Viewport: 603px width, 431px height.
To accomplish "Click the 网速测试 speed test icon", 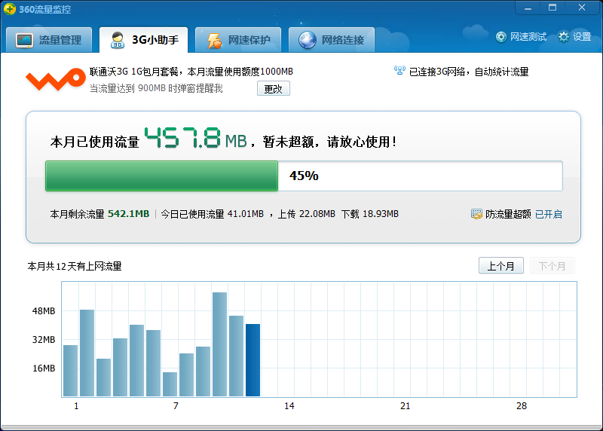I will pyautogui.click(x=501, y=37).
